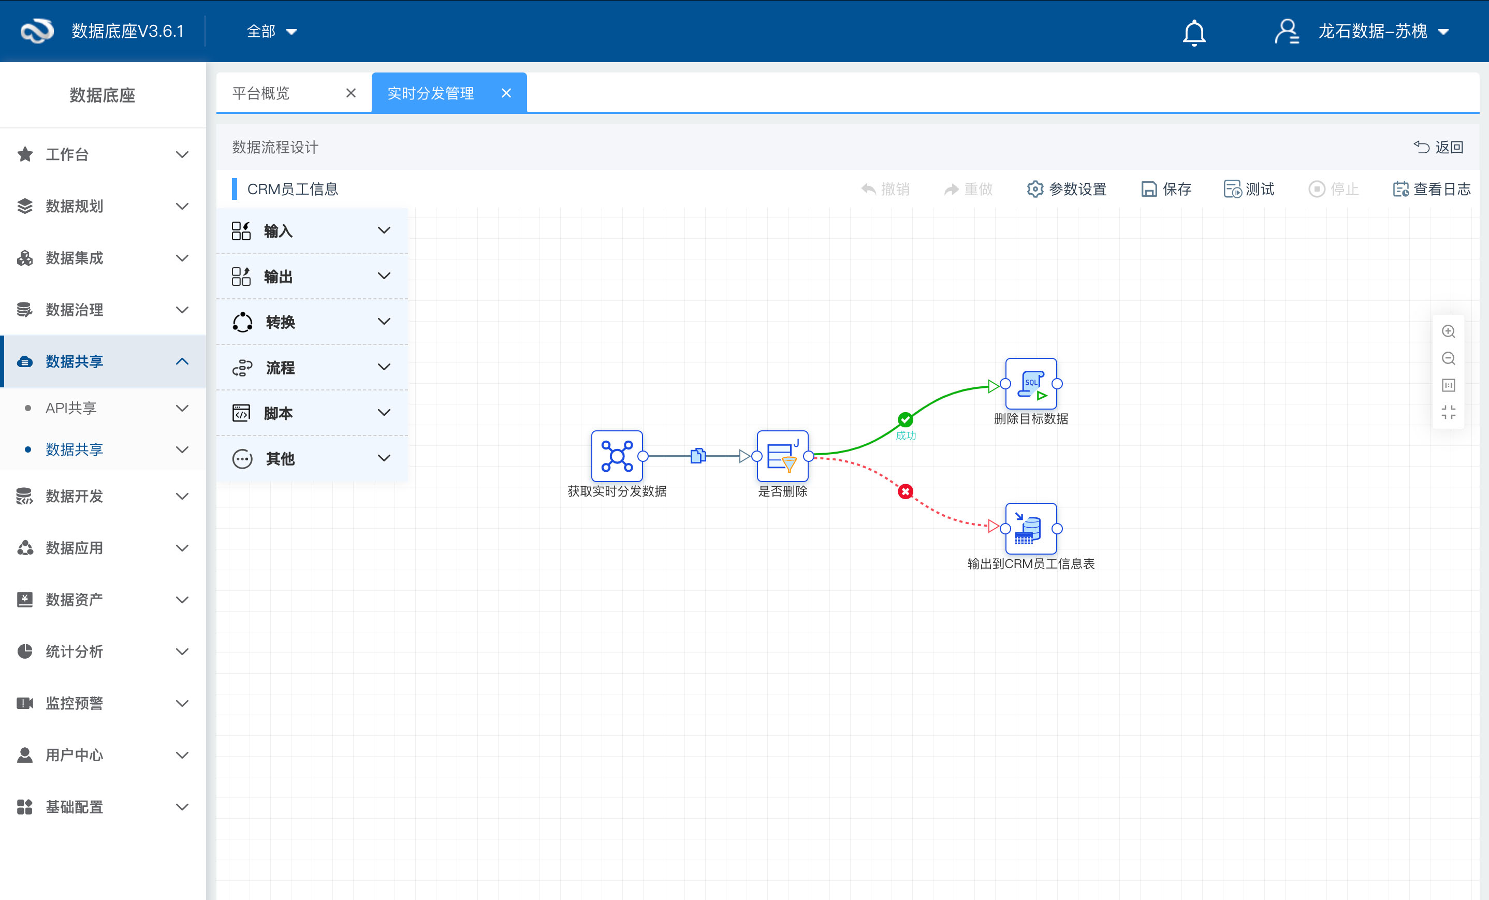This screenshot has width=1489, height=900.
Task: Click the 获取实时分发数据 node icon
Action: 617,456
